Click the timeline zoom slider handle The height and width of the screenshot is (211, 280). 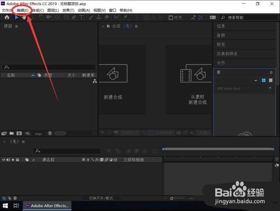click(172, 198)
